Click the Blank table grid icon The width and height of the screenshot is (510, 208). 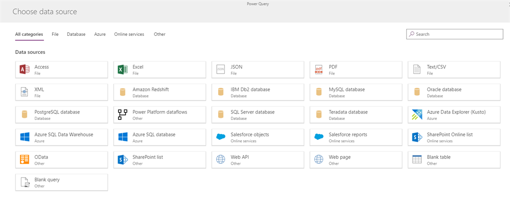coord(417,159)
